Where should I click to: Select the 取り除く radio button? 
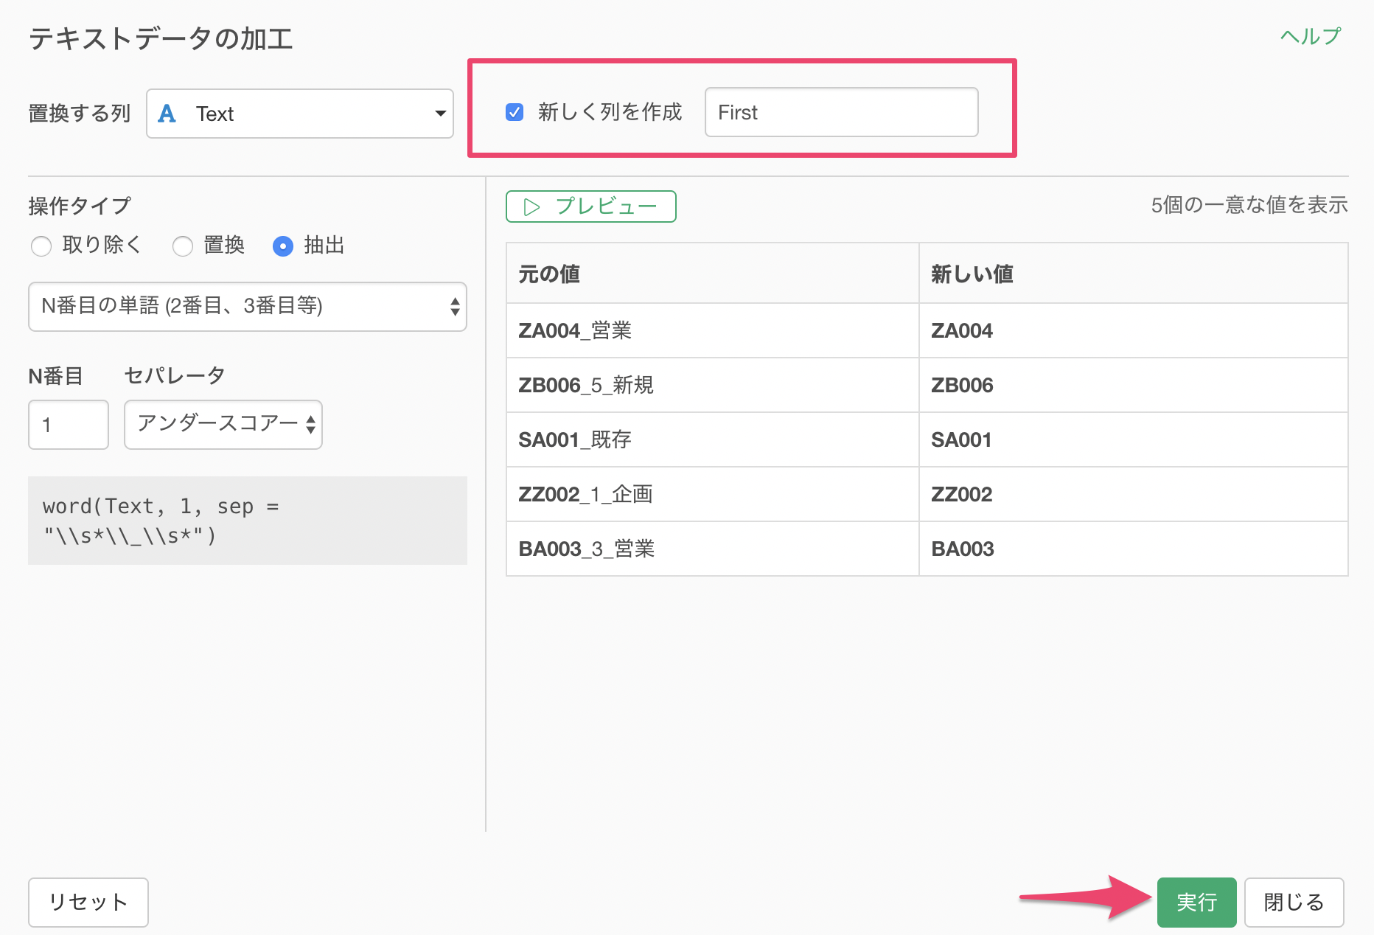(41, 246)
